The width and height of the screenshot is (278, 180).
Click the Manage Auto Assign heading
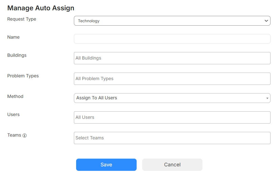point(41,8)
